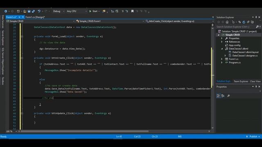The height and width of the screenshot is (147, 262).
Task: Click the editor vertical scrollbar
Action: (x=212, y=78)
